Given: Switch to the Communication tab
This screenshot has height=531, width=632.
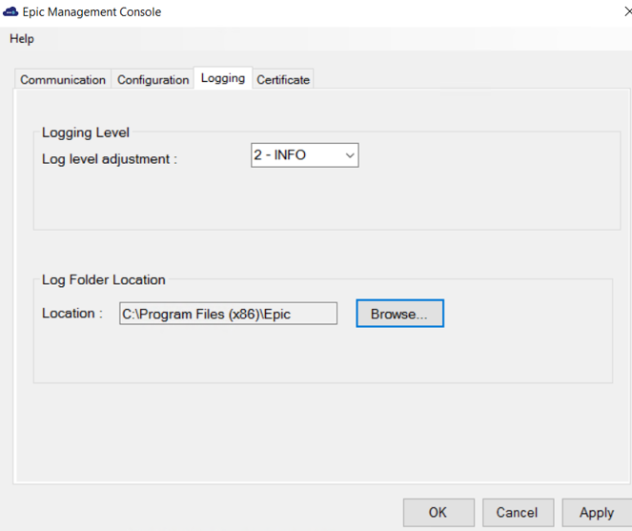Looking at the screenshot, I should coord(63,79).
